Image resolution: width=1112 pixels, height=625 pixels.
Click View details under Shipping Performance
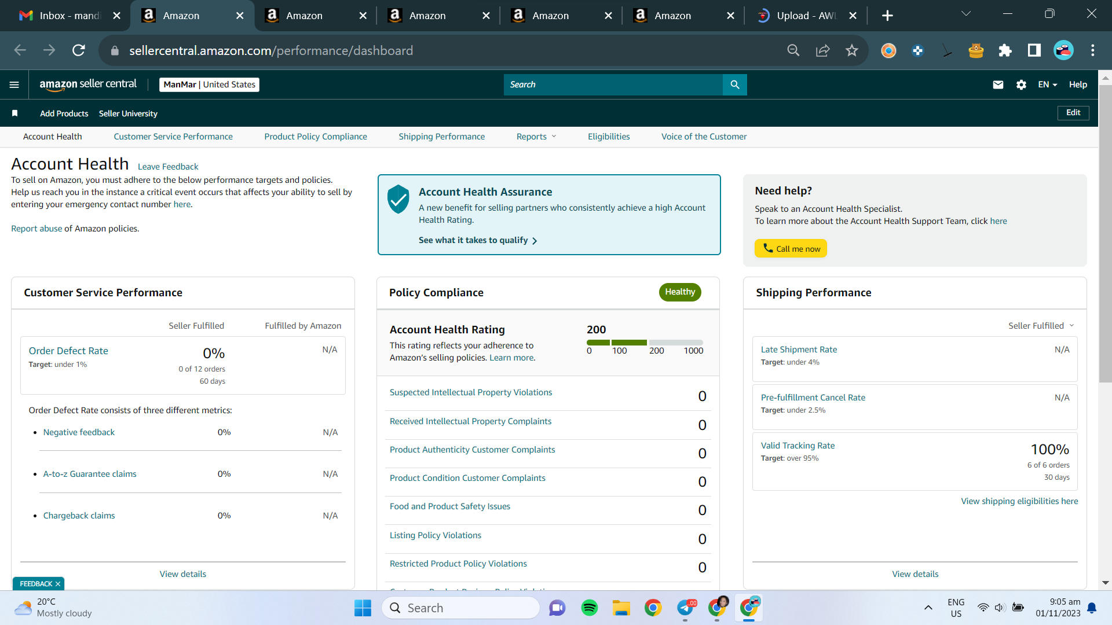(x=915, y=574)
